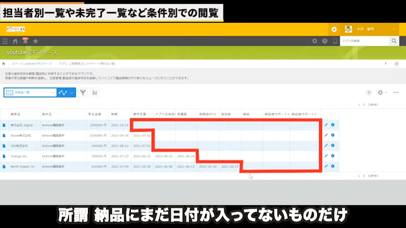Delete the 株式会社 Digital row via blue circle

333,125
